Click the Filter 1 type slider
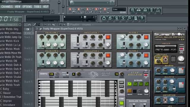This screenshot has height=107, width=190. coord(124,44)
